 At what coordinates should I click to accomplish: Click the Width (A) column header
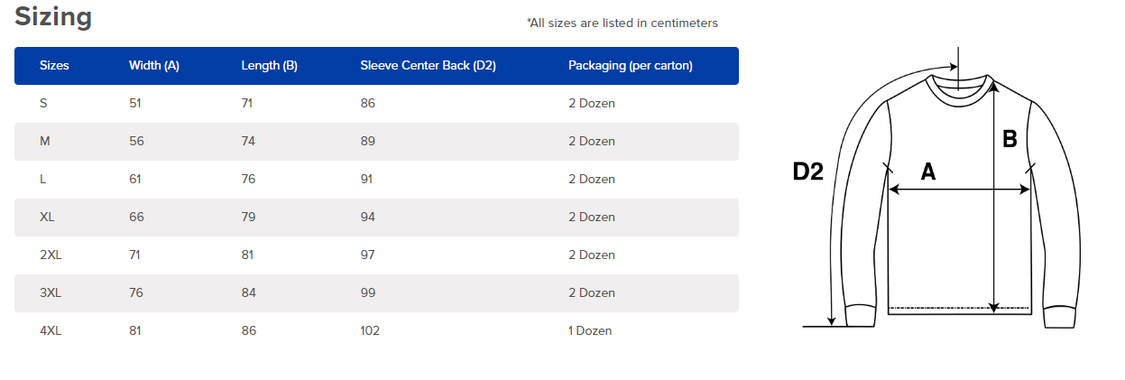click(x=154, y=66)
